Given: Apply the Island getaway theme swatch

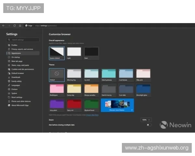Looking at the screenshot, I should pyautogui.click(x=109, y=74).
